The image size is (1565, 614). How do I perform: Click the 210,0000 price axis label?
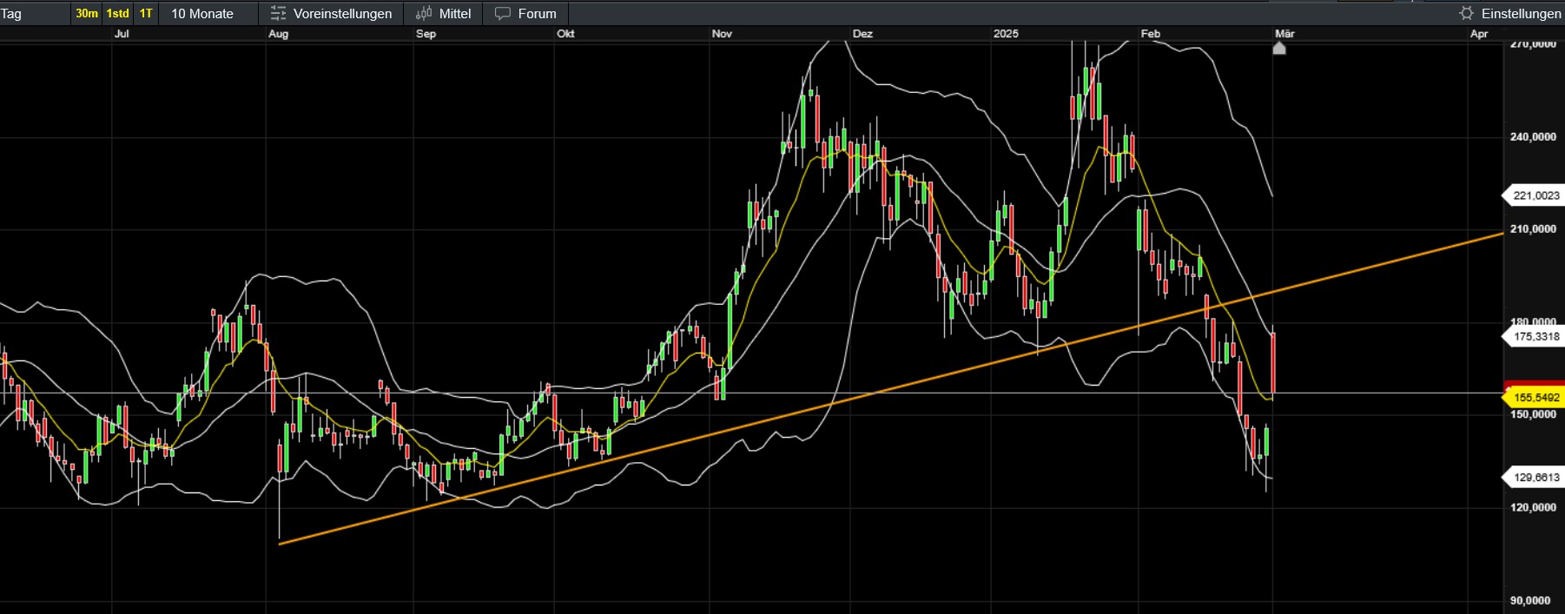[1533, 229]
